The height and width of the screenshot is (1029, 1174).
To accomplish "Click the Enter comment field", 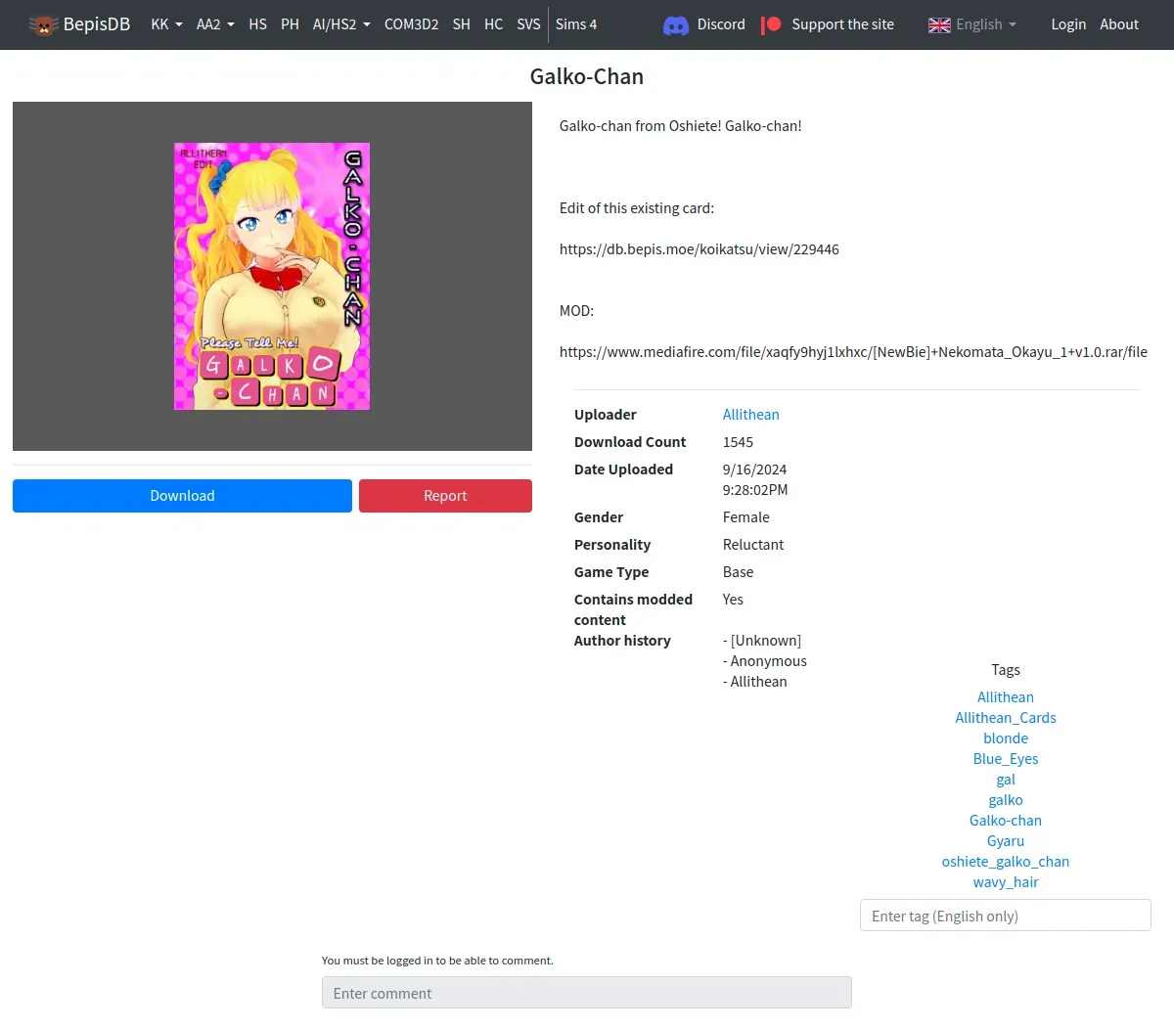I will pos(587,993).
